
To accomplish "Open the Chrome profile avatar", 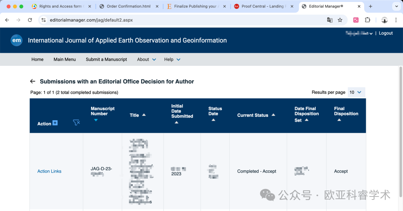I will click(x=384, y=20).
